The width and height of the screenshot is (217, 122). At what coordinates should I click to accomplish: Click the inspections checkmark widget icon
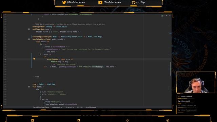point(162,16)
